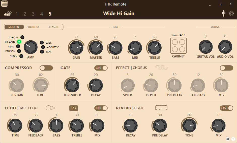
Task: Click the AUDIO VOL knob
Action: (225, 47)
